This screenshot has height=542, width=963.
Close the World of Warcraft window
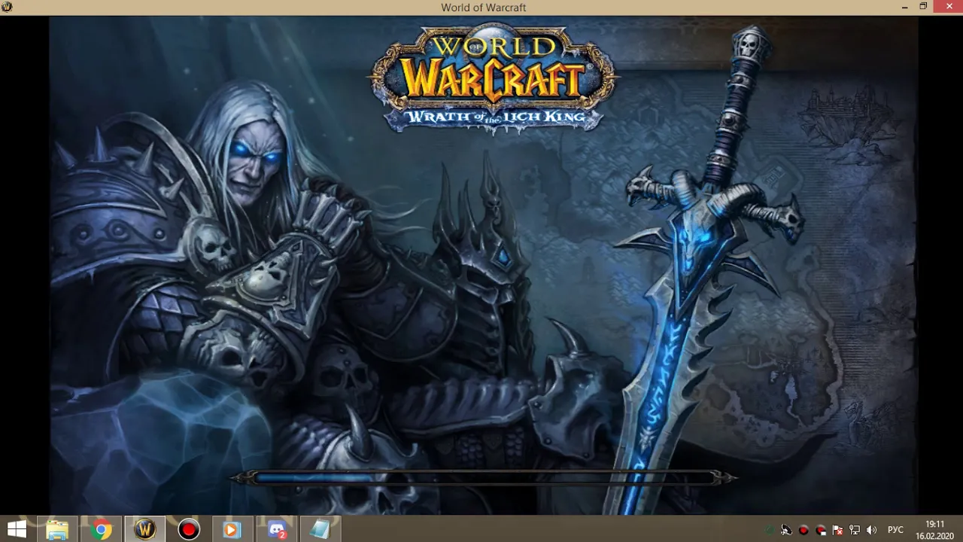(948, 7)
